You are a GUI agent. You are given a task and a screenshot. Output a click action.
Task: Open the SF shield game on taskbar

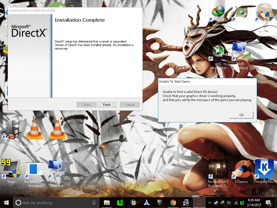coord(160,203)
